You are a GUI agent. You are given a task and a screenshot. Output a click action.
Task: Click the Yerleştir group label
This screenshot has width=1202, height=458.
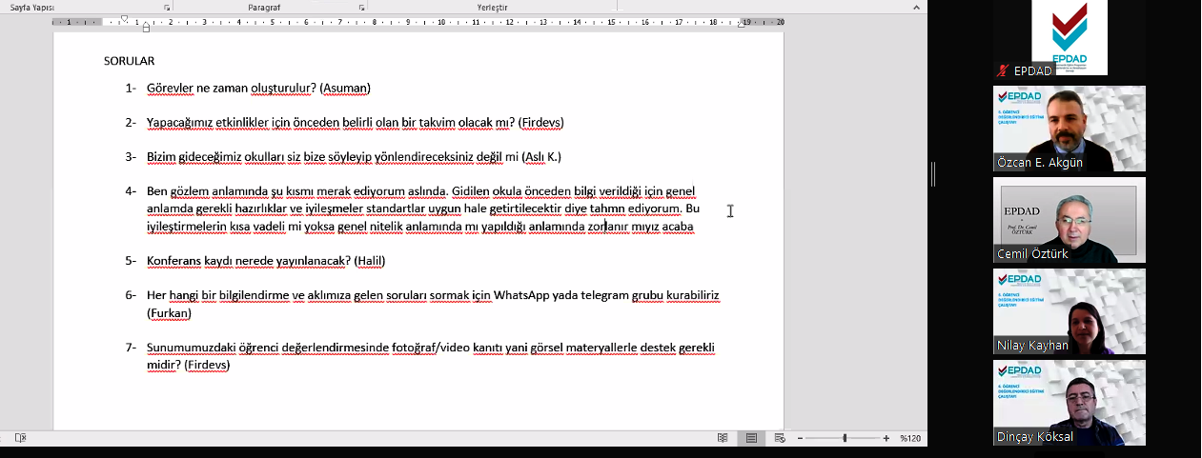point(492,8)
